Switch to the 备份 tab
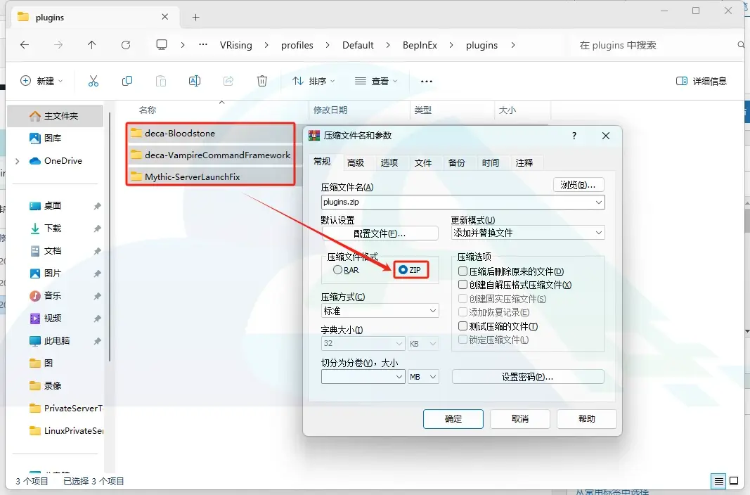 [x=456, y=163]
